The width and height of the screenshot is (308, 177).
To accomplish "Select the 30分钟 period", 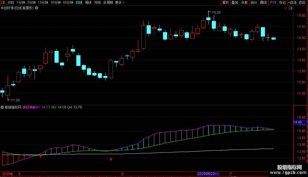I will pyautogui.click(x=56, y=2).
